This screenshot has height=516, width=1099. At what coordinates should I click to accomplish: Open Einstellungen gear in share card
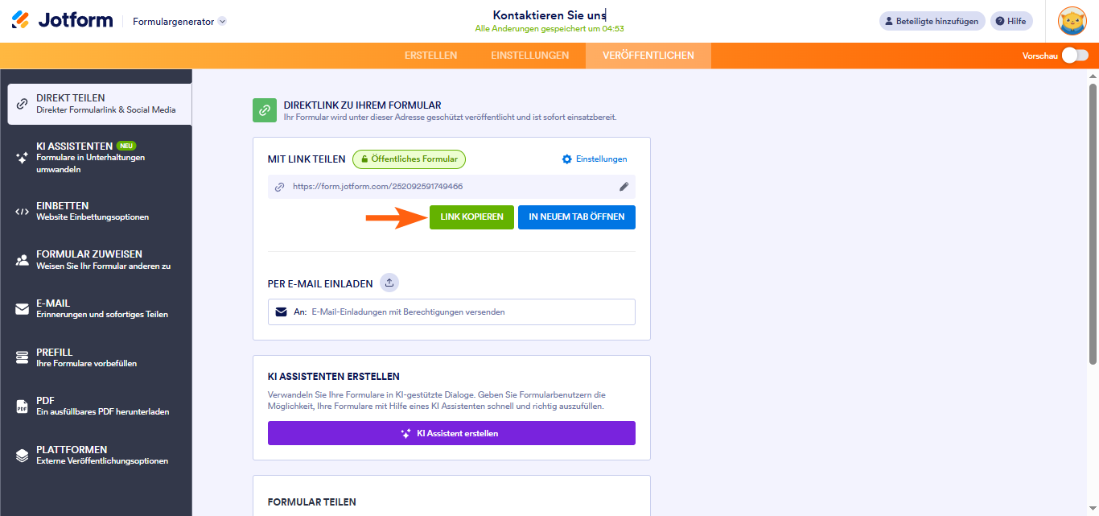[595, 159]
